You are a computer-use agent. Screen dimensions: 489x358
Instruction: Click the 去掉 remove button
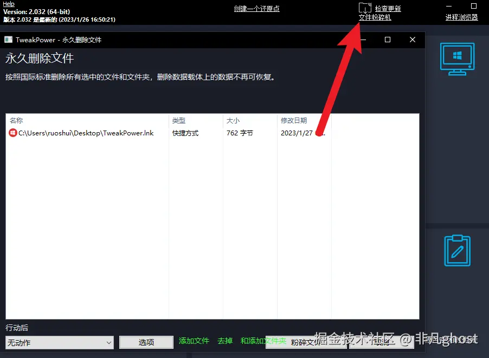pos(225,341)
